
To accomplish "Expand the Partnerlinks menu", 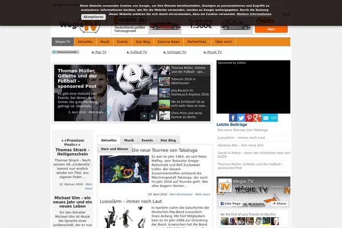I will tap(198, 42).
